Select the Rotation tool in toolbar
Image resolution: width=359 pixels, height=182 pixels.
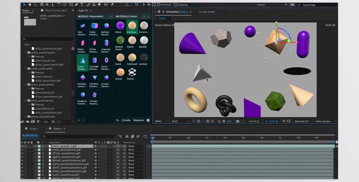pyautogui.click(x=59, y=4)
